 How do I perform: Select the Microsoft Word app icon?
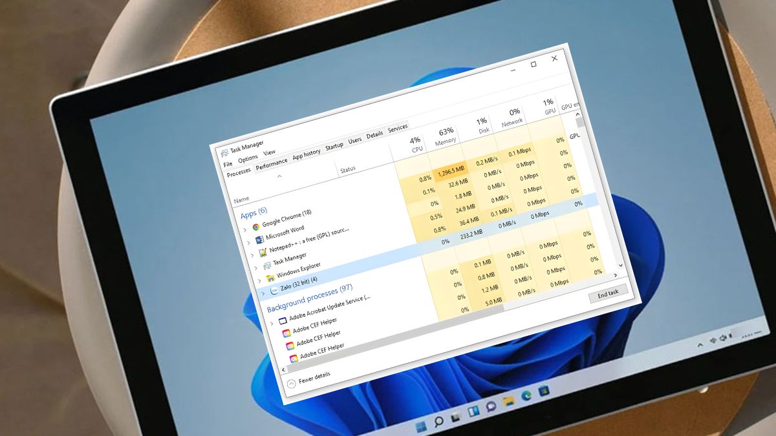tap(261, 239)
